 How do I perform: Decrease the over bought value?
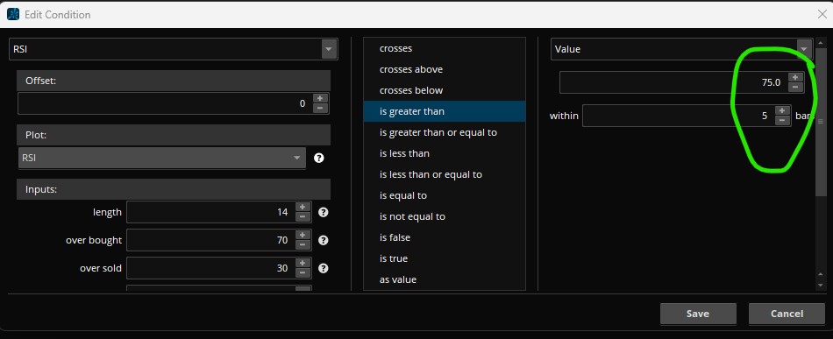(303, 244)
